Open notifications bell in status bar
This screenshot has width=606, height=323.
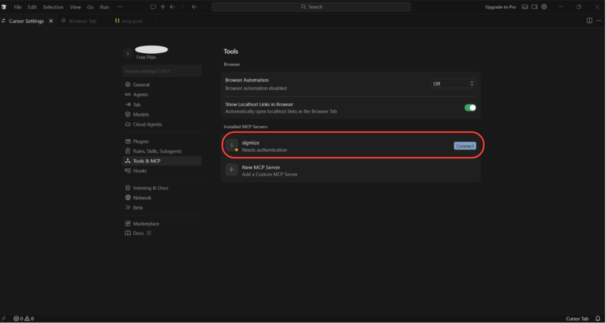tap(598, 318)
